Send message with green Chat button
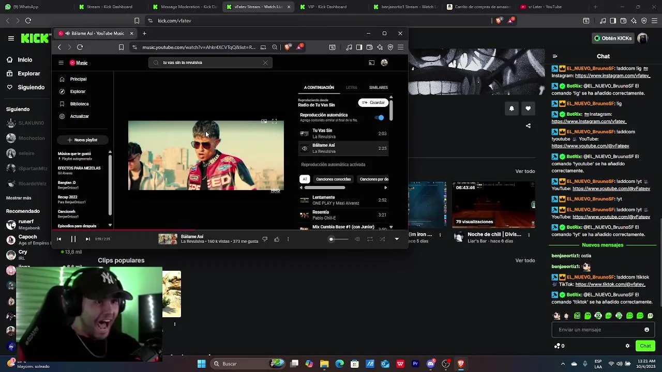The width and height of the screenshot is (662, 372). point(645,346)
